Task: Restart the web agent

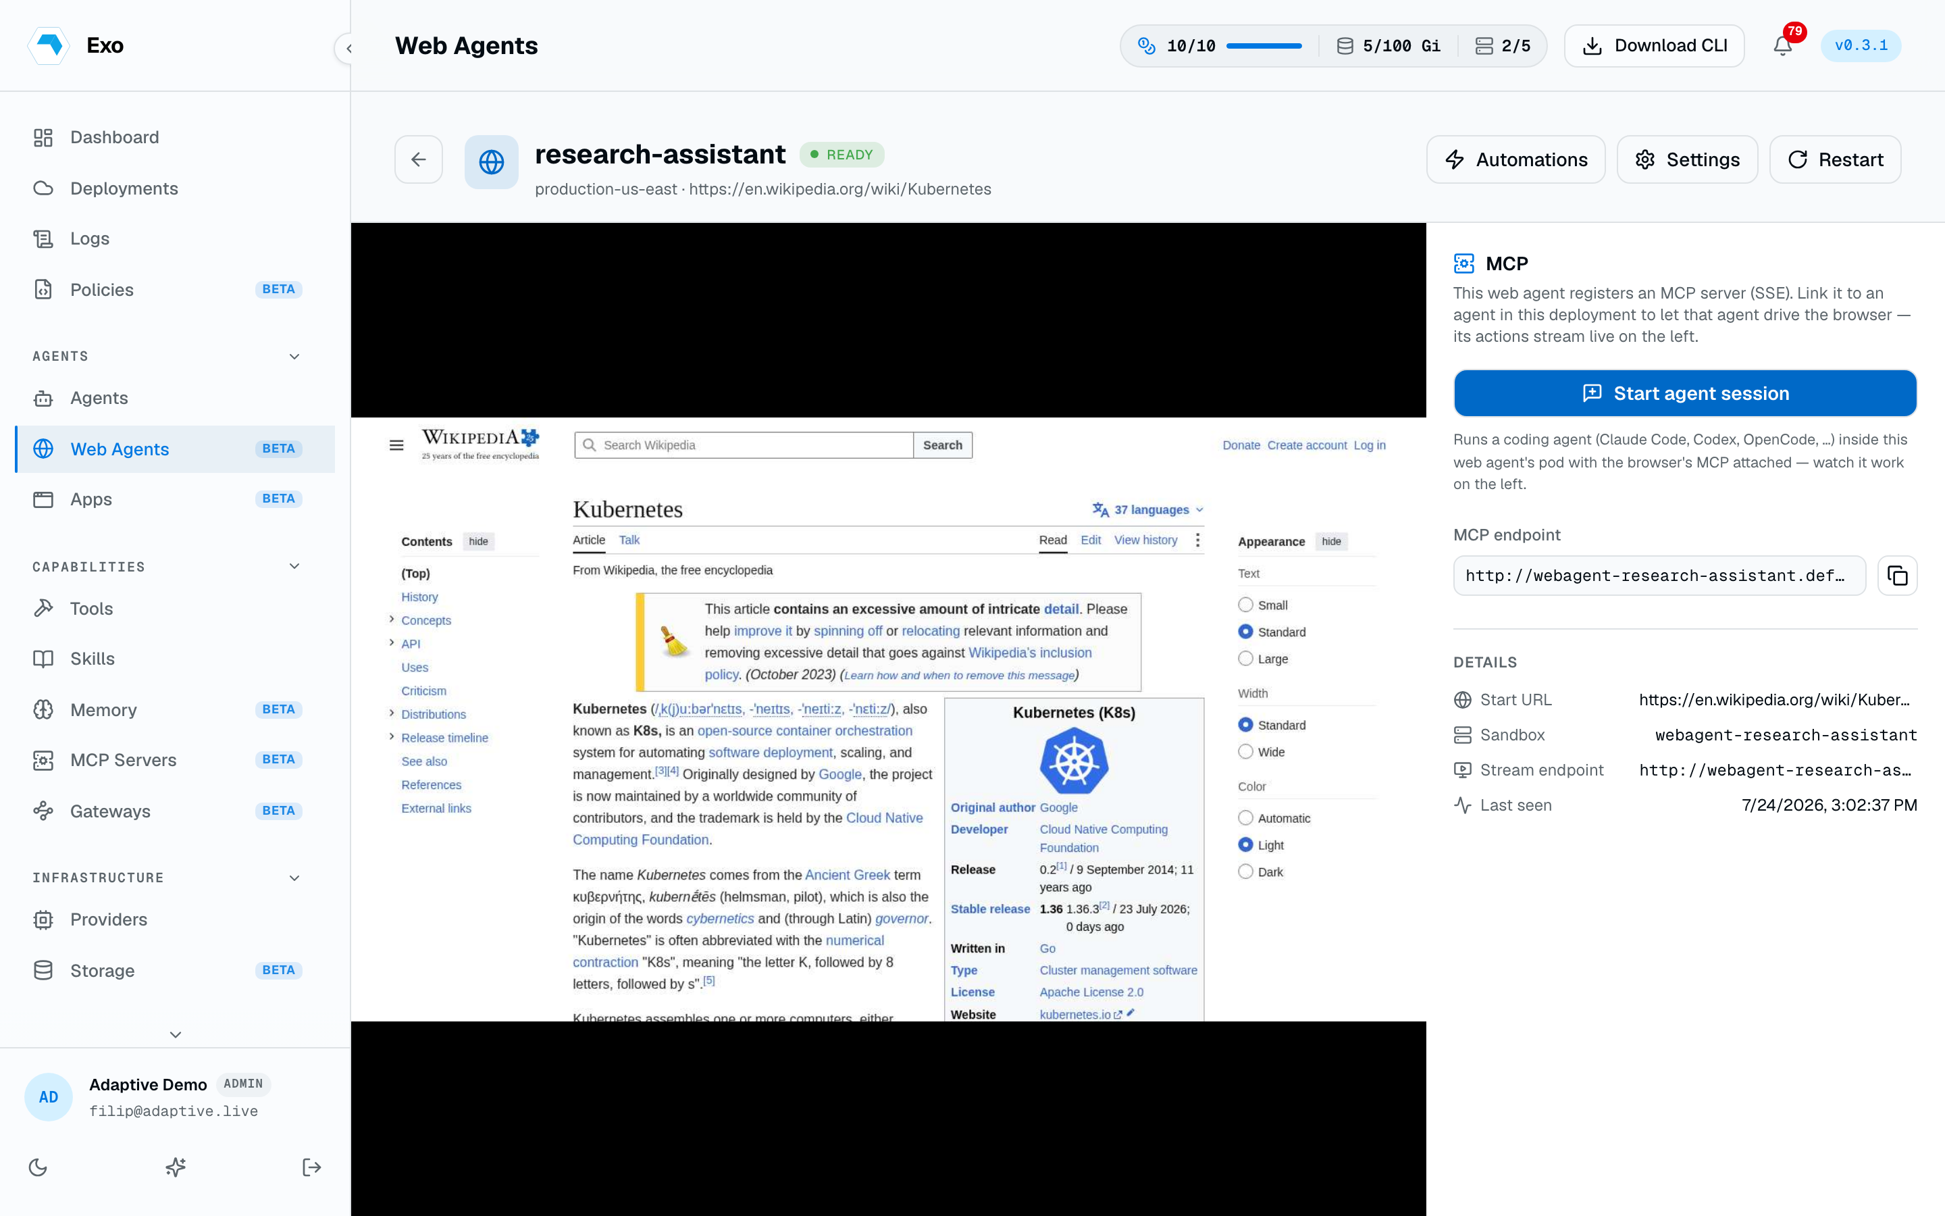Action: coord(1835,159)
